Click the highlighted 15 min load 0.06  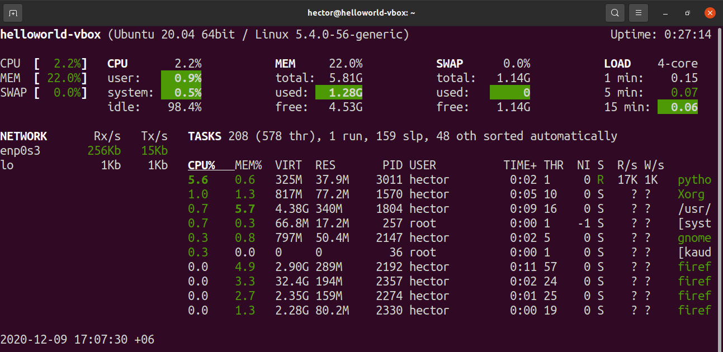pos(678,107)
